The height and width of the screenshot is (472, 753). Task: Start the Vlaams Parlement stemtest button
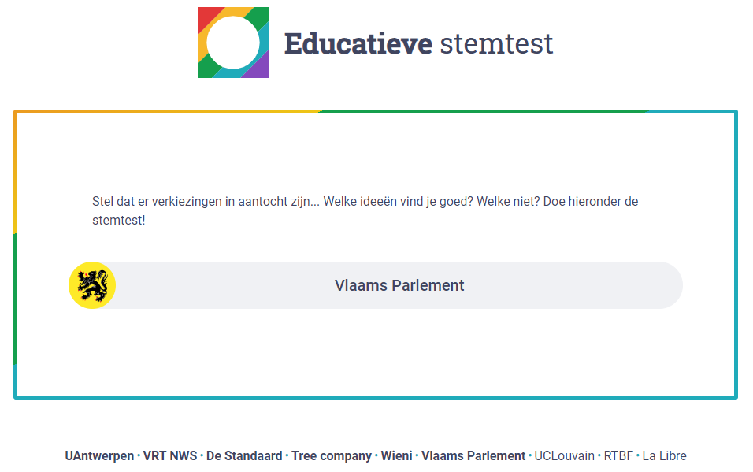tap(376, 285)
